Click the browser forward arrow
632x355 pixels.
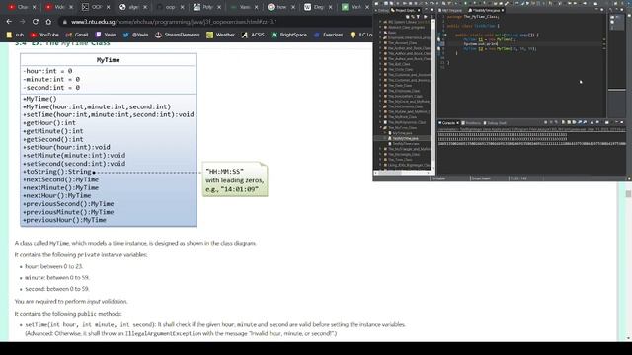pos(22,22)
